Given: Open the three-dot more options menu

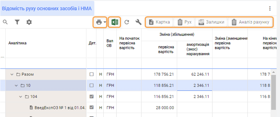Looking at the screenshot, I should (270, 9).
